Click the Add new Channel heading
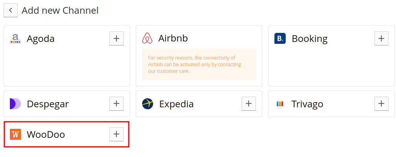Screen dimensions: 396x157 tap(60, 10)
